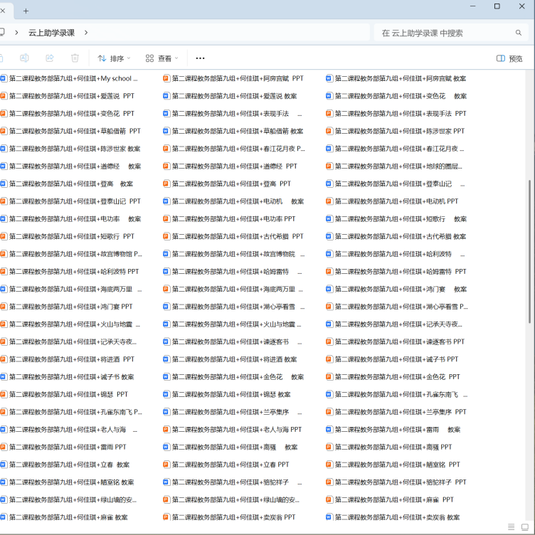Select the file name 登高 教案
This screenshot has height=535, width=535.
pos(71,184)
